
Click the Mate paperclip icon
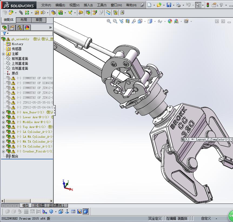21,12
